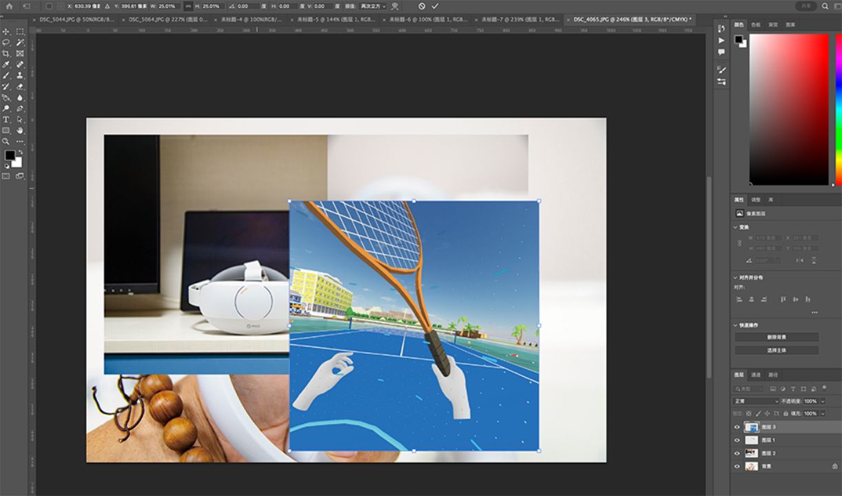This screenshot has width=842, height=496.
Task: Toggle the aspect ratio link between W and H
Action: point(187,6)
